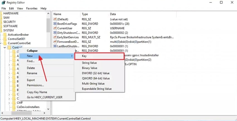Select the ControlSet001 key

point(17,39)
